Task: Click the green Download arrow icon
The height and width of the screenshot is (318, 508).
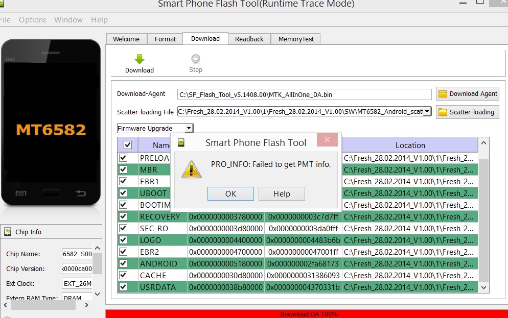Action: 139,59
